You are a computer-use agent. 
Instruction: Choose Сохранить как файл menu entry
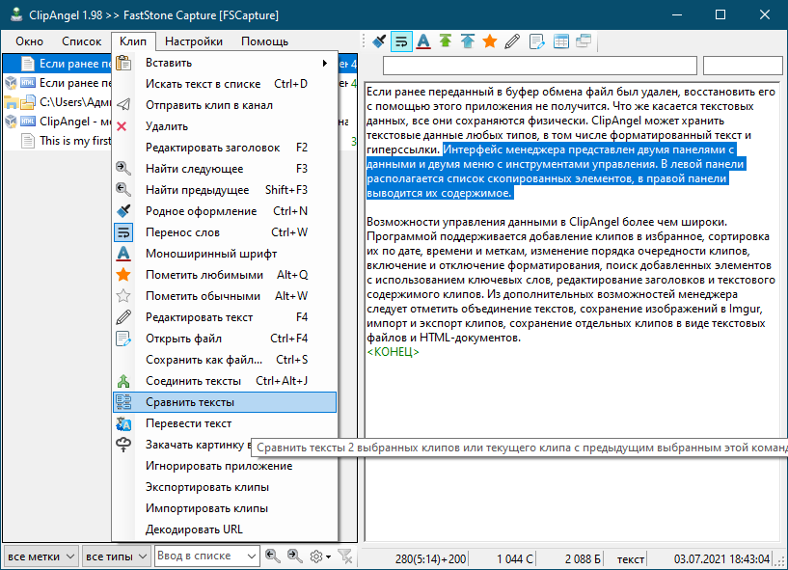pyautogui.click(x=225, y=360)
